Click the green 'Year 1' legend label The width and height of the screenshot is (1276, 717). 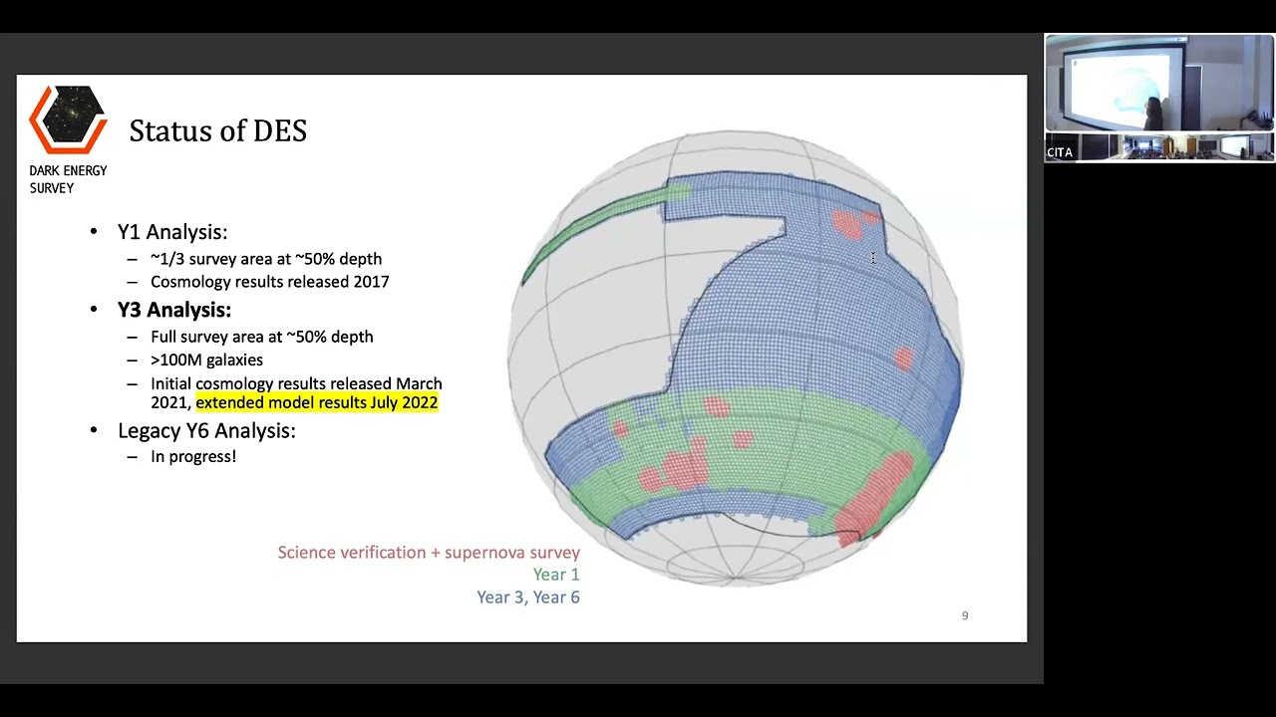pyautogui.click(x=556, y=575)
